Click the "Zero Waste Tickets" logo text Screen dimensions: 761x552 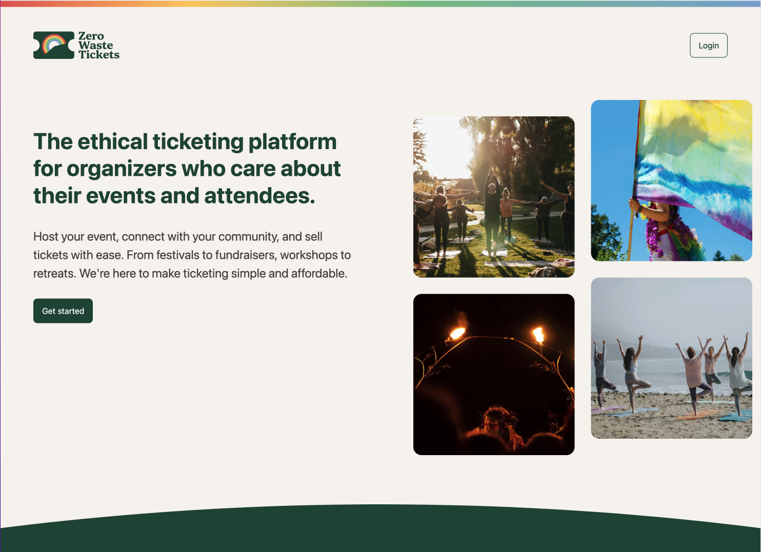tap(98, 46)
